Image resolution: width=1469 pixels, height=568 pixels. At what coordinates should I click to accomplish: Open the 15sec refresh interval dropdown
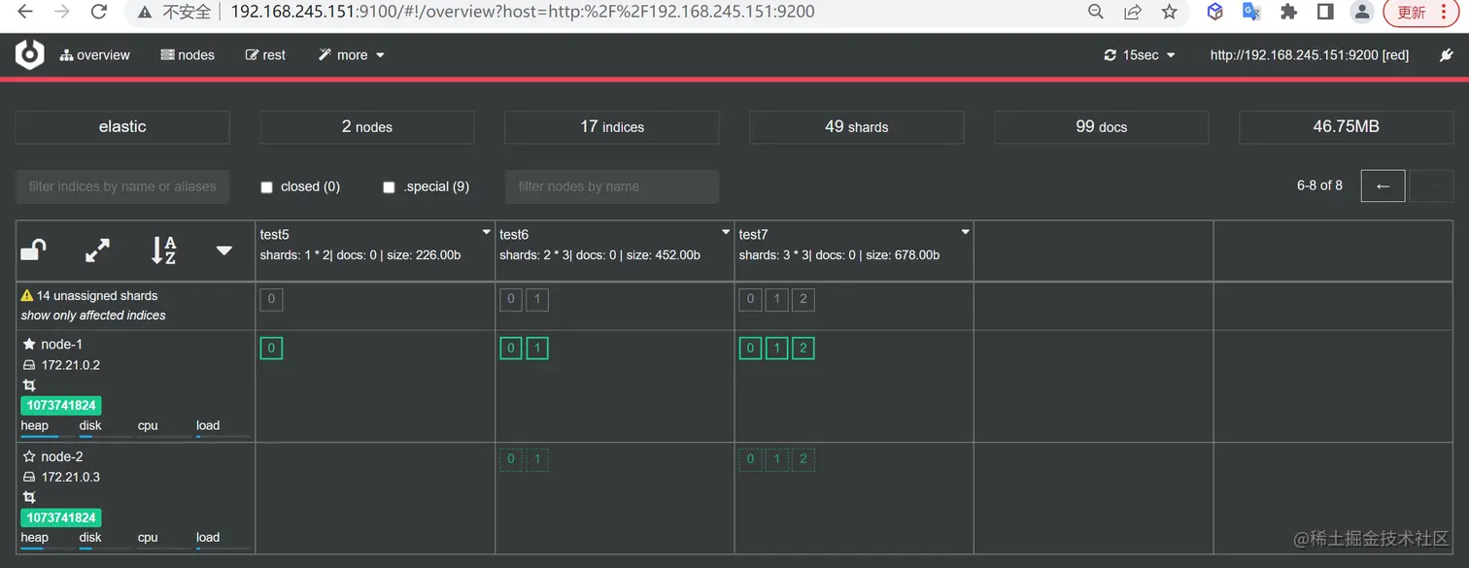(x=1140, y=55)
